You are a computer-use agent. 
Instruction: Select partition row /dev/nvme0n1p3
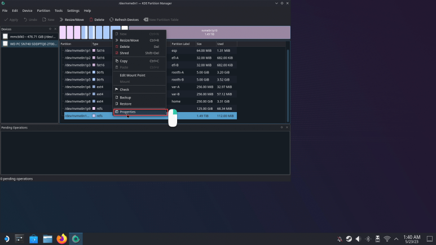coord(151,65)
